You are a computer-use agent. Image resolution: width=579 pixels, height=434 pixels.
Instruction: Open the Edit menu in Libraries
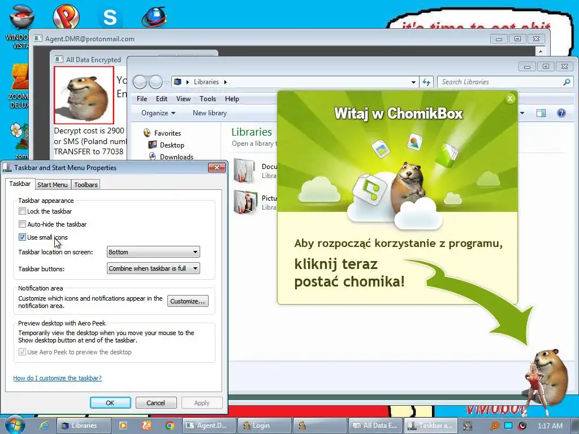tap(161, 99)
